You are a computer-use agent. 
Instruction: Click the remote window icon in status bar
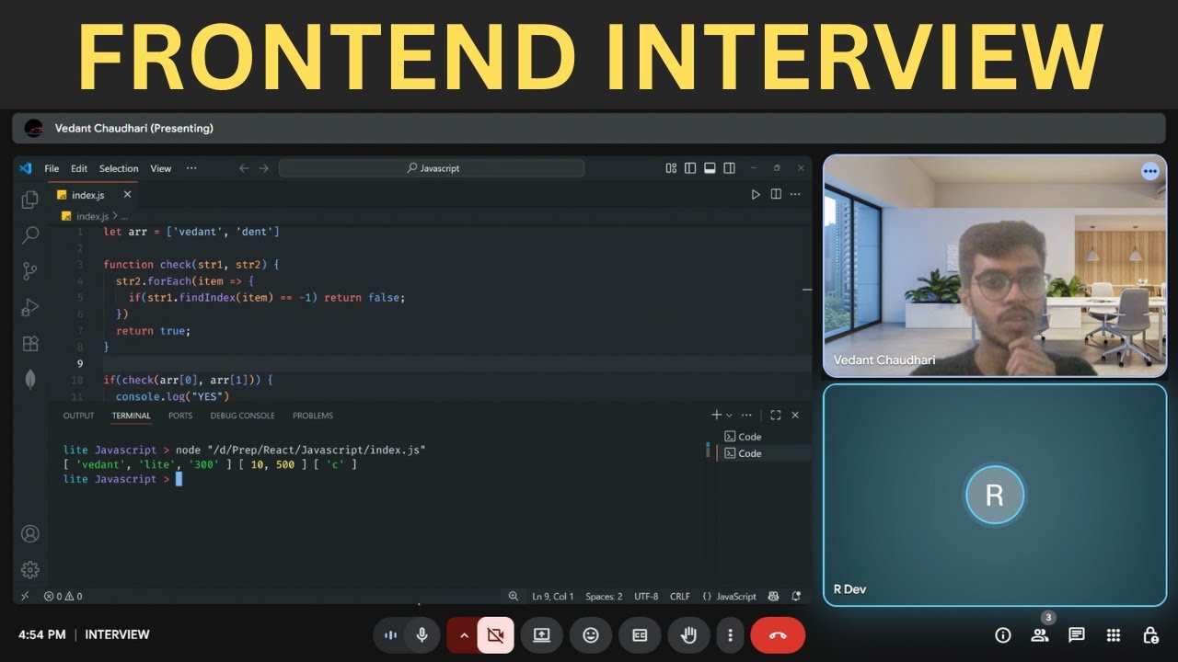pyautogui.click(x=25, y=596)
